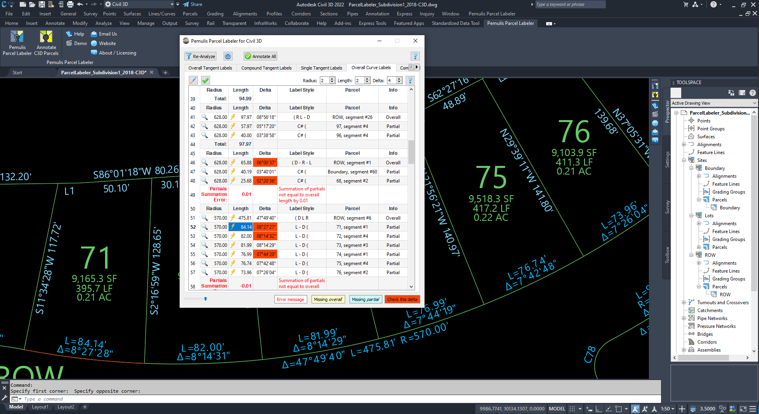Expand the Alignments node under drawing root
This screenshot has width=759, height=414.
684,145
